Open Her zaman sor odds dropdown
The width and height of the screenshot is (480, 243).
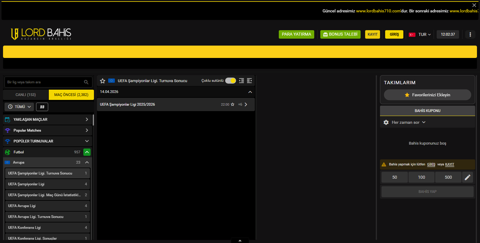408,122
